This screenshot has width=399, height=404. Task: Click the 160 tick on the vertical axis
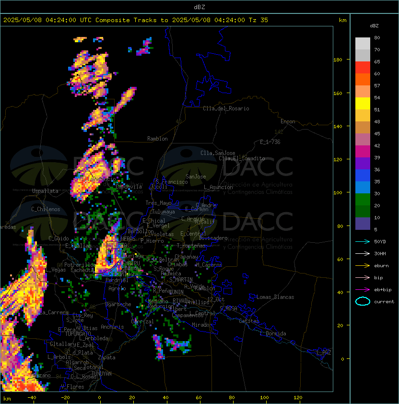[x=338, y=93]
